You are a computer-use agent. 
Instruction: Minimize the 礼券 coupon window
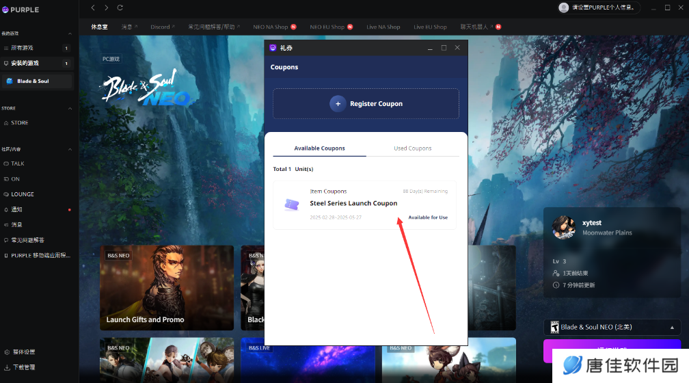click(x=430, y=48)
